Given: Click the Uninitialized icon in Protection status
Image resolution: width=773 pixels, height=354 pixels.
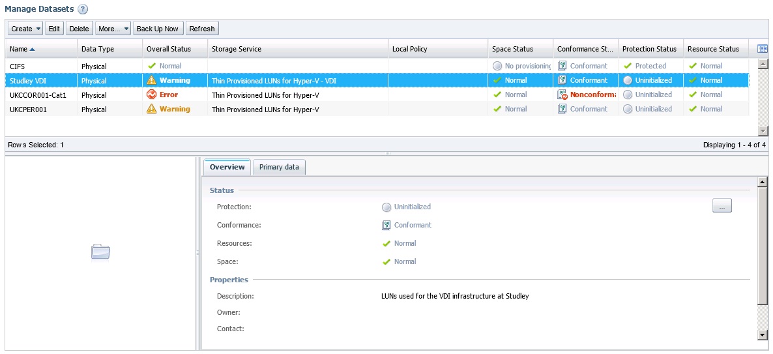Looking at the screenshot, I should point(386,207).
